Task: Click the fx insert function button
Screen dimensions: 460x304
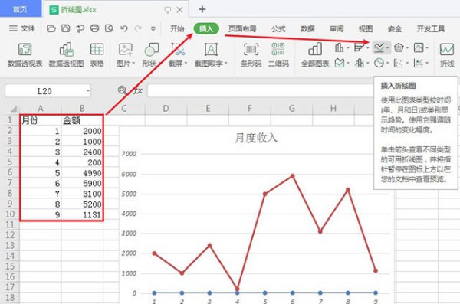Action: coord(138,90)
